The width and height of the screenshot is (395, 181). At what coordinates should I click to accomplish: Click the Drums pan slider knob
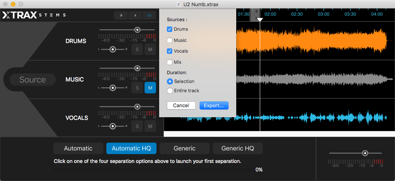(113, 49)
